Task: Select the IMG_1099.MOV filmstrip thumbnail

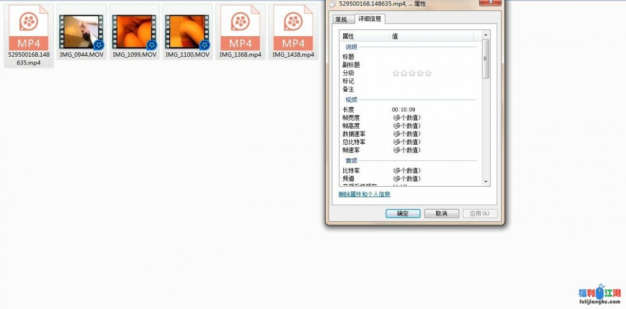Action: (x=134, y=30)
